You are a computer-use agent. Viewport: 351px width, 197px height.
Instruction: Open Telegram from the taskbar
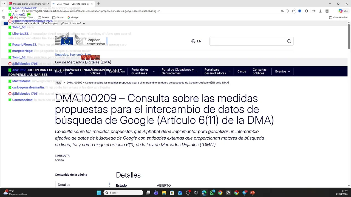click(244, 193)
